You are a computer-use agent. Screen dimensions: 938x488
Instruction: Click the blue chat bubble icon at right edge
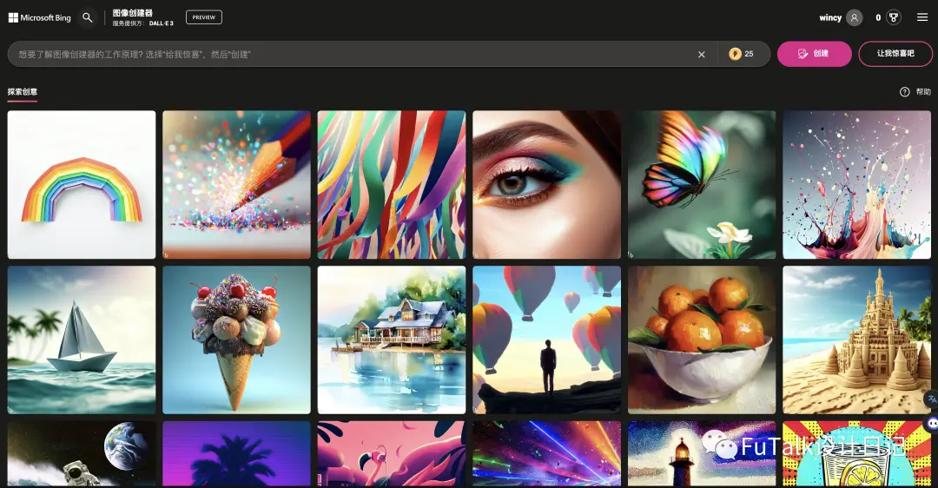coord(932,424)
